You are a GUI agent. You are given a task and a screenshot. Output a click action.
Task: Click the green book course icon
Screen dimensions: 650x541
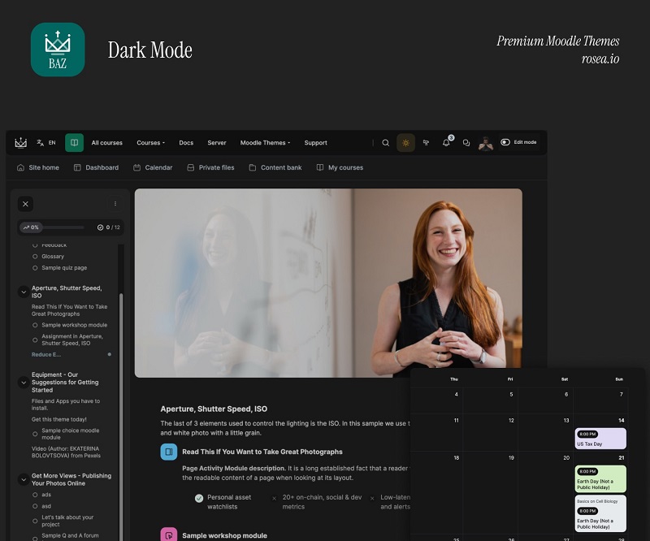click(x=74, y=143)
